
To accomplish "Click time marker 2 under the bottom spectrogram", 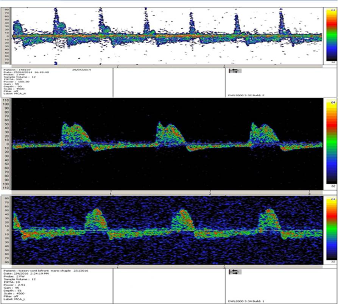I will [x=225, y=267].
